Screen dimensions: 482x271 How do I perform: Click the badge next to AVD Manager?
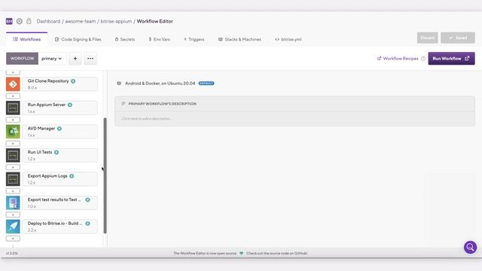click(x=59, y=129)
